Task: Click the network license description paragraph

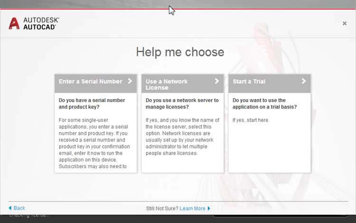Action: tap(183, 137)
